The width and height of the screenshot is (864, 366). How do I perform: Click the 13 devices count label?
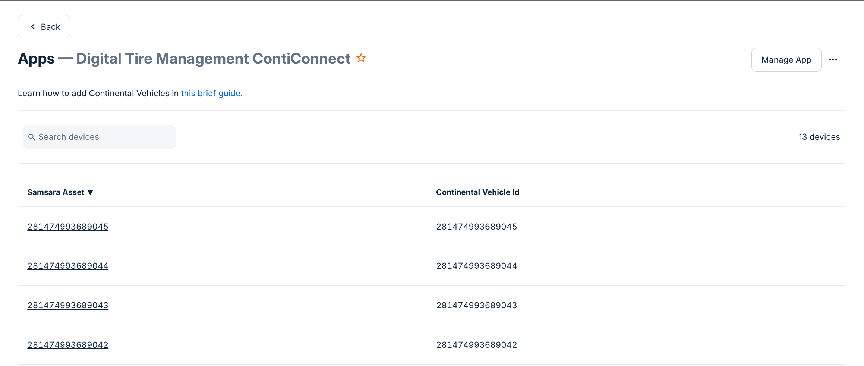tap(819, 137)
